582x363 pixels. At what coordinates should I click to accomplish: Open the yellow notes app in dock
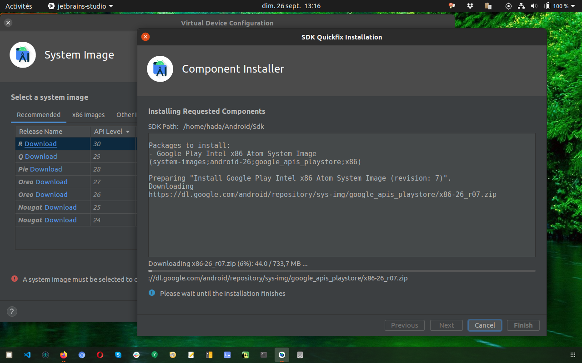191,355
